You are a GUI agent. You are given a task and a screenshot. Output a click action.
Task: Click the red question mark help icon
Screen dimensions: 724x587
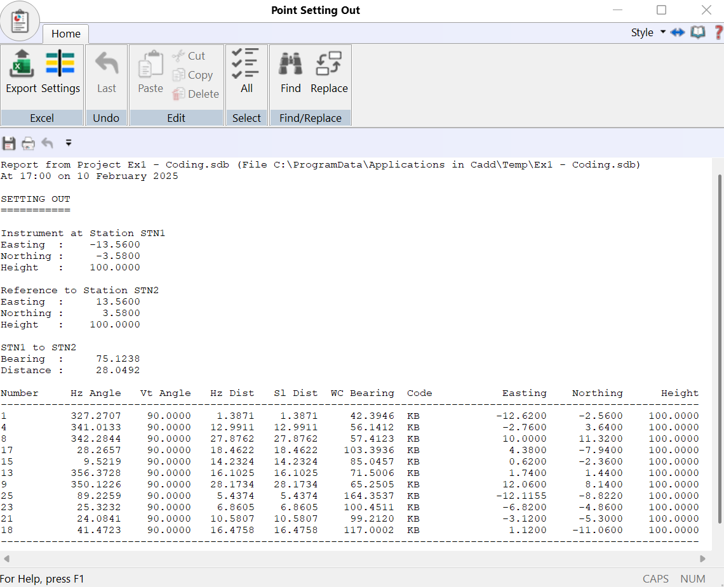[x=718, y=32]
